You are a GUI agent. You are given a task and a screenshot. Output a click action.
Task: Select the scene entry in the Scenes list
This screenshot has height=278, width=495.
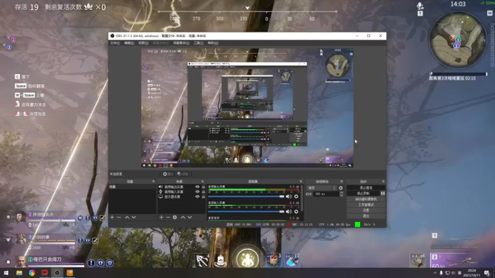(x=132, y=187)
